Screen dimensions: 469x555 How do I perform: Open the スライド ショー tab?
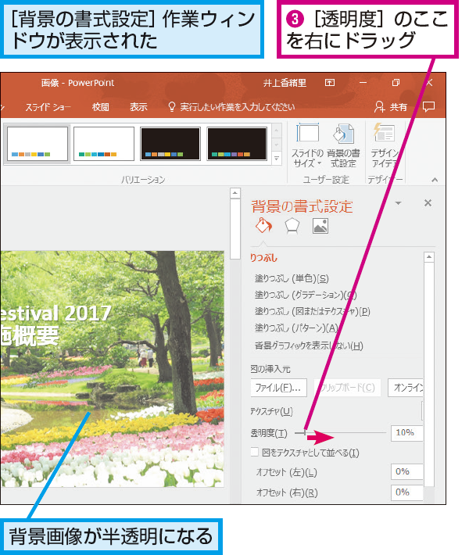click(x=48, y=107)
